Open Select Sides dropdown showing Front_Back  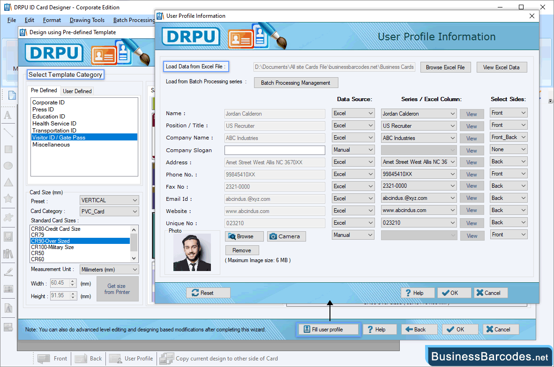pyautogui.click(x=509, y=137)
